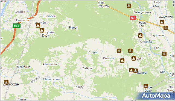Viewport: 175px width, 101px height.
Task: Click the POI icon above Zabrodzie
Action: [x=6, y=82]
